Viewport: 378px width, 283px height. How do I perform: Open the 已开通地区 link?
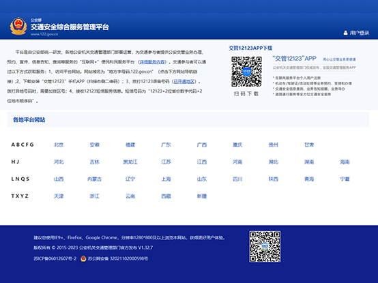(x=184, y=81)
